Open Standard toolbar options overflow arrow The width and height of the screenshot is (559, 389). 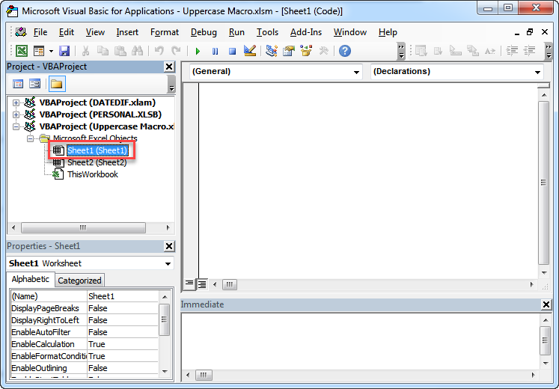coord(401,52)
